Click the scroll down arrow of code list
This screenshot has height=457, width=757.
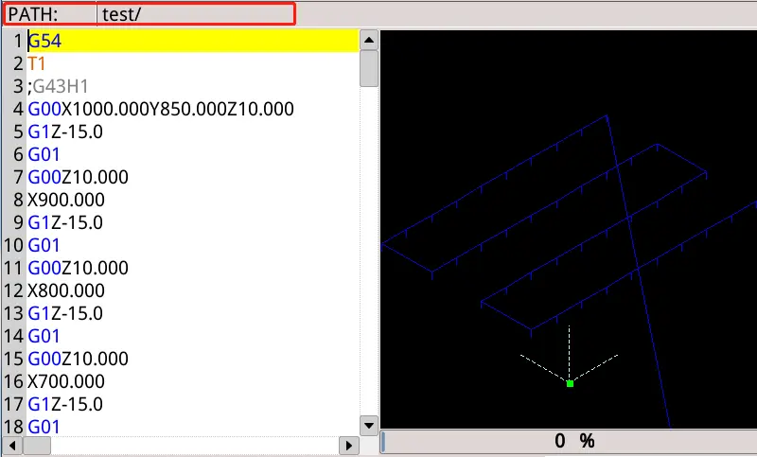tap(369, 426)
